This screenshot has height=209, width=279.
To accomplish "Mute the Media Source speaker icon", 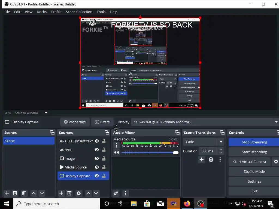I will click(x=117, y=152).
